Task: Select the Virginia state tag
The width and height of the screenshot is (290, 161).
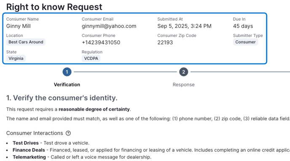Action: [16, 58]
